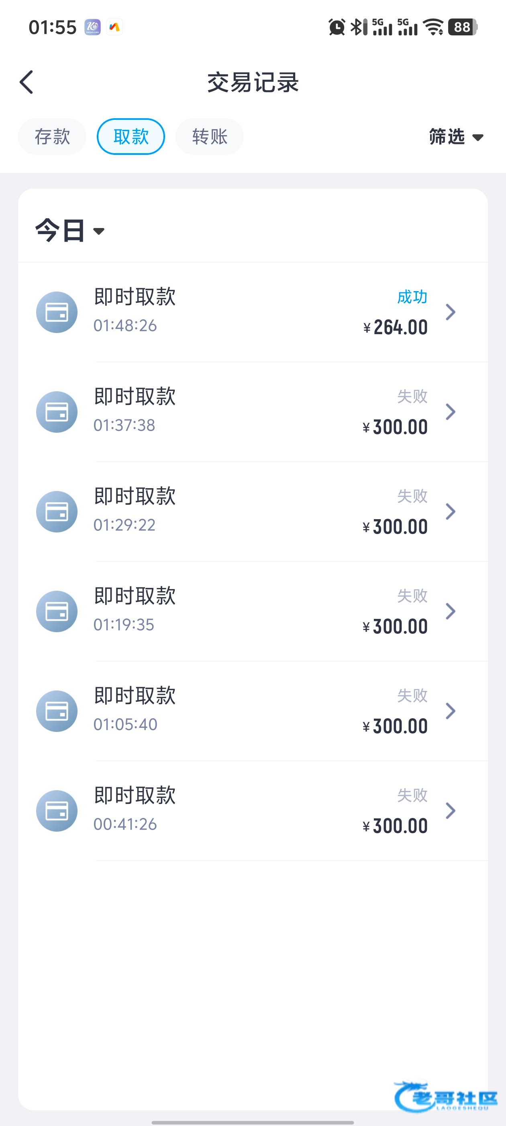Open details arrow for 01:37:38 failed withdrawal
This screenshot has width=506, height=1126.
451,412
